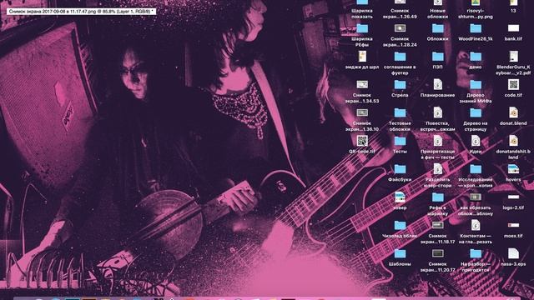Open folder Рефы в шарилку
This screenshot has width=534, height=300.
click(437, 197)
